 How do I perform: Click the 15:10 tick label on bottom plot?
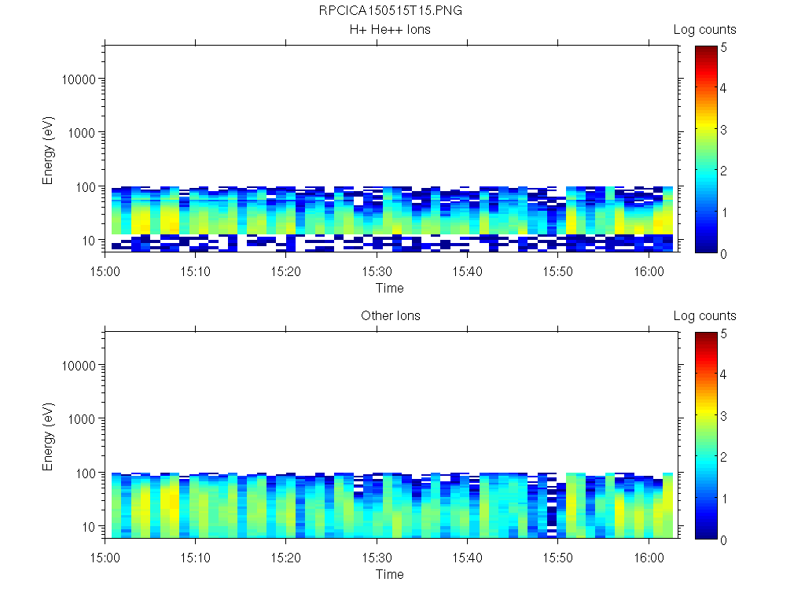tap(196, 558)
